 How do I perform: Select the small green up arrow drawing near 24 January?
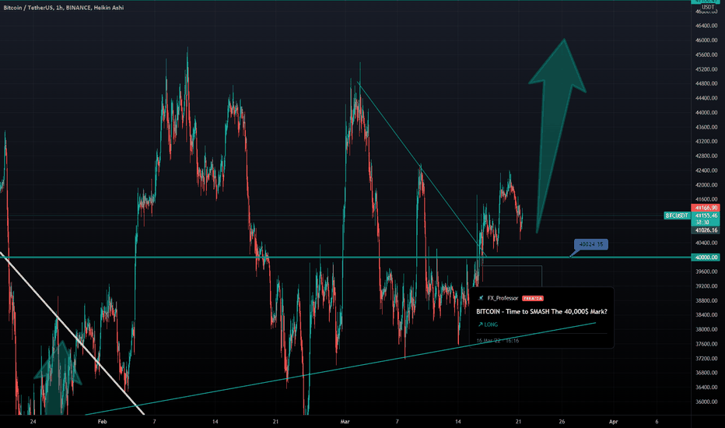[x=58, y=377]
